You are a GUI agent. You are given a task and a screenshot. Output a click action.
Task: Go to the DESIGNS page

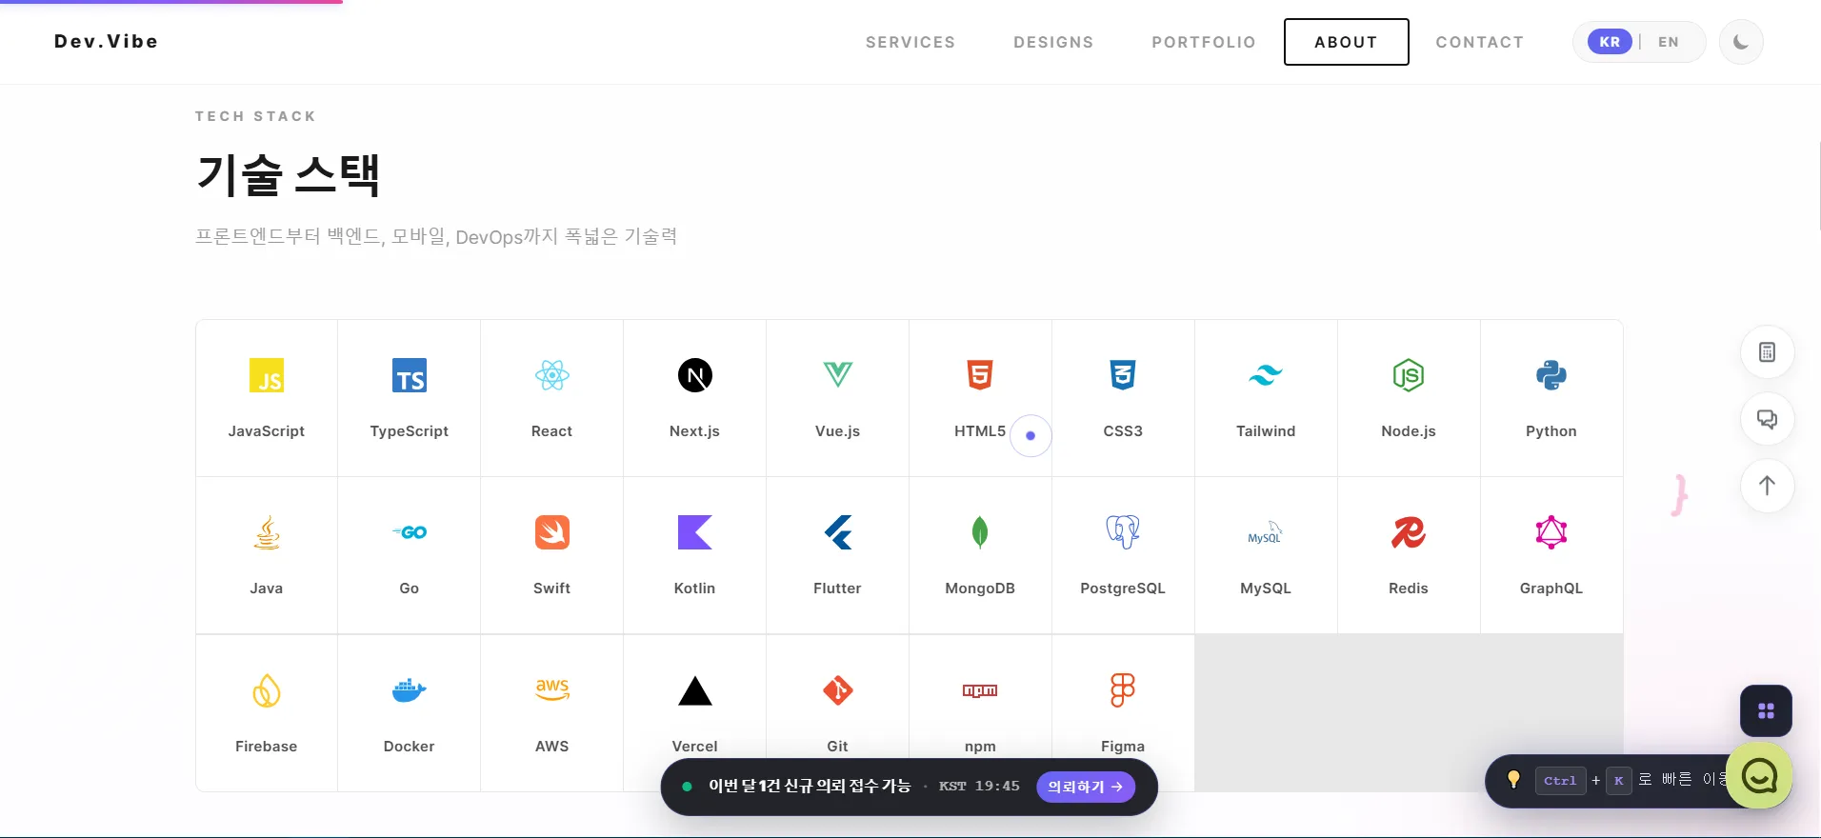point(1053,42)
